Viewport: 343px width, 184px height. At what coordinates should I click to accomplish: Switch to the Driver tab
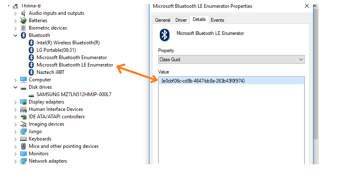pos(181,20)
